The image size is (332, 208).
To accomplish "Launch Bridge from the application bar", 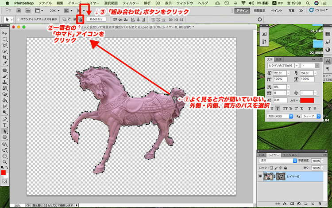I will point(19,10).
